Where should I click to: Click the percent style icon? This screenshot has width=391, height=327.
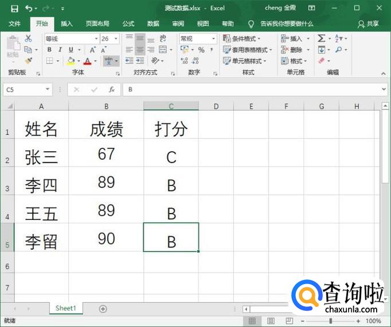tap(201, 50)
